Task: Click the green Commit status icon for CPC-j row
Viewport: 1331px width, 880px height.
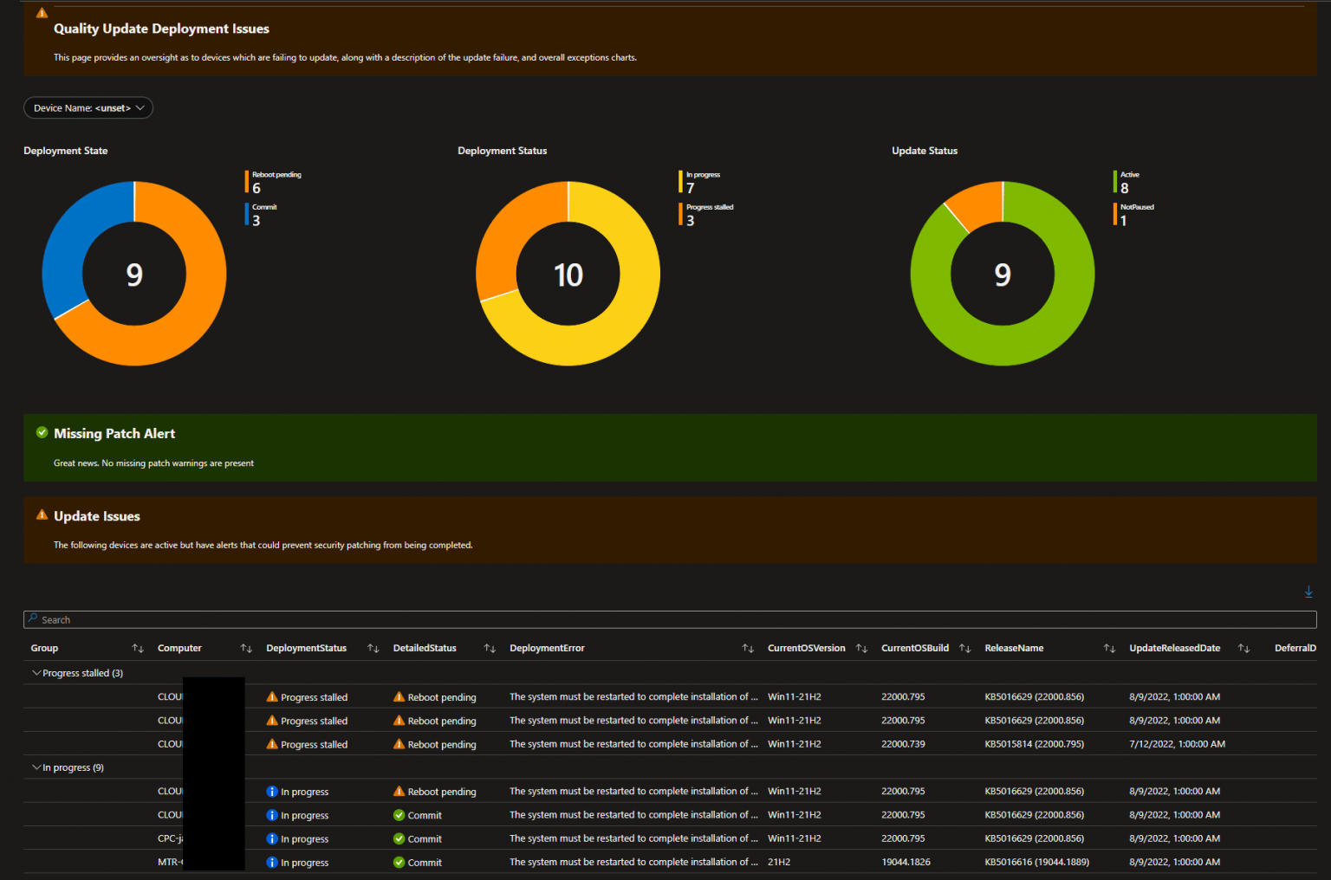Action: pyautogui.click(x=399, y=838)
